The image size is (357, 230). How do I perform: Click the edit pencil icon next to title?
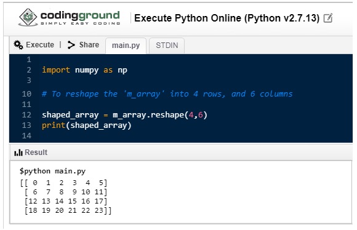click(x=328, y=18)
